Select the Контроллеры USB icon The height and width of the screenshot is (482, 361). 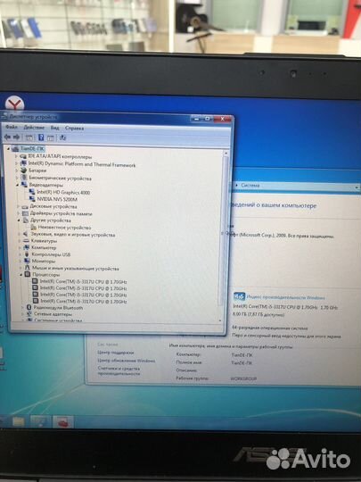click(x=27, y=254)
